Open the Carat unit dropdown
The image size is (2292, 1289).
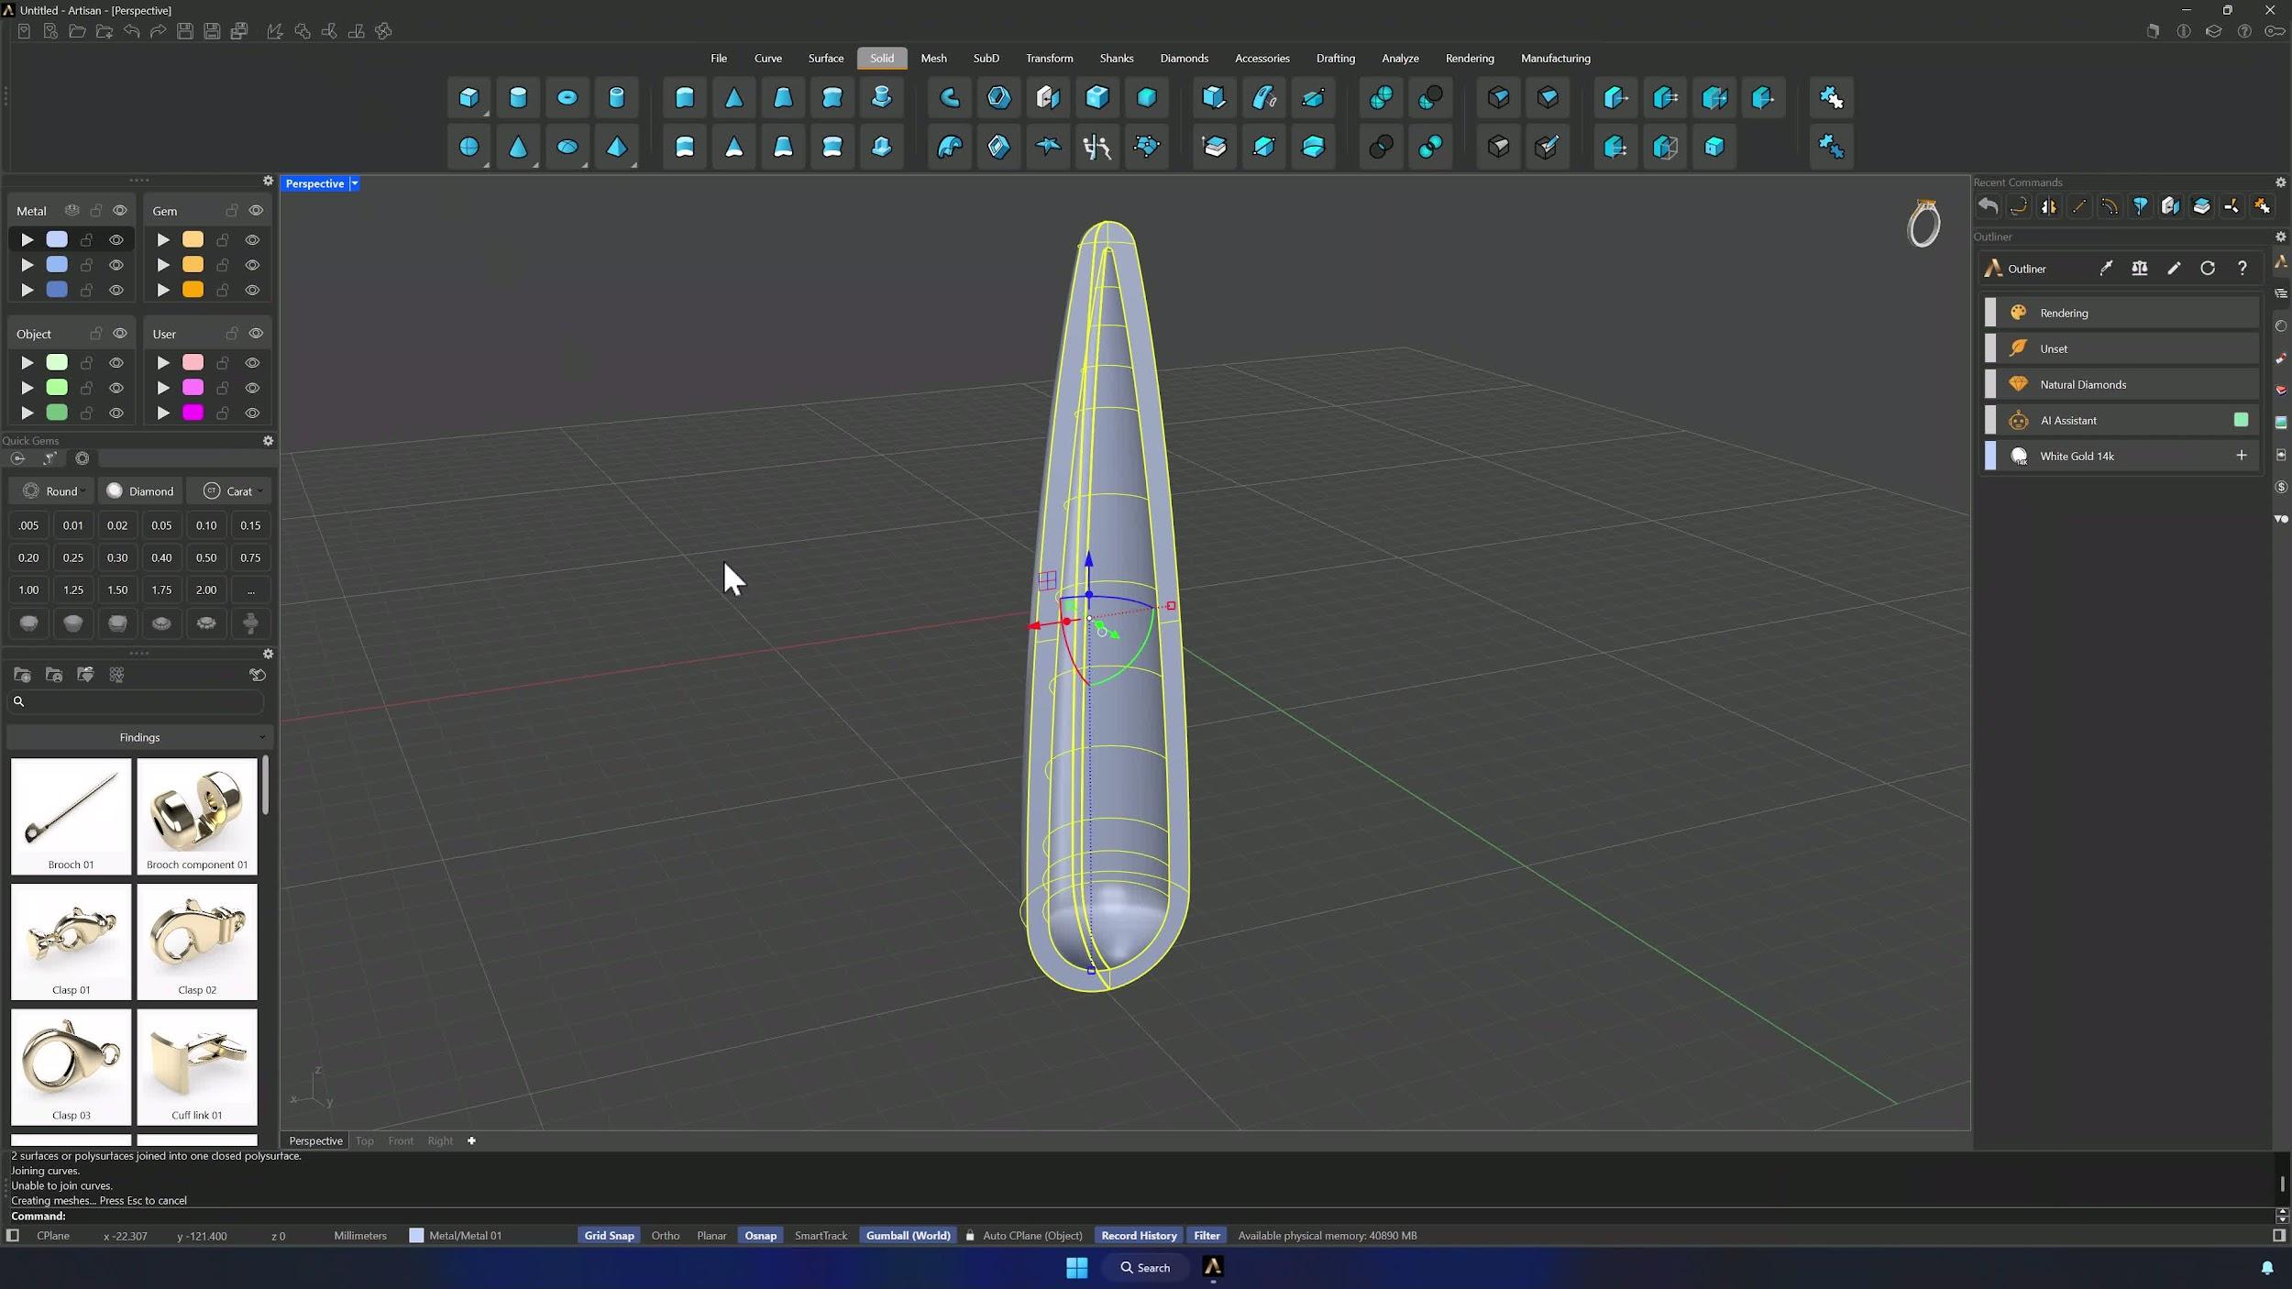tap(232, 491)
